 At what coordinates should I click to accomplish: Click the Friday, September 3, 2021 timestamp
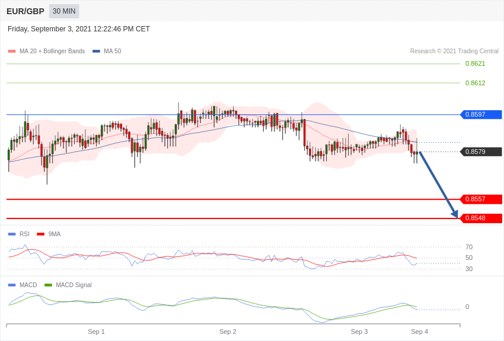coord(79,29)
